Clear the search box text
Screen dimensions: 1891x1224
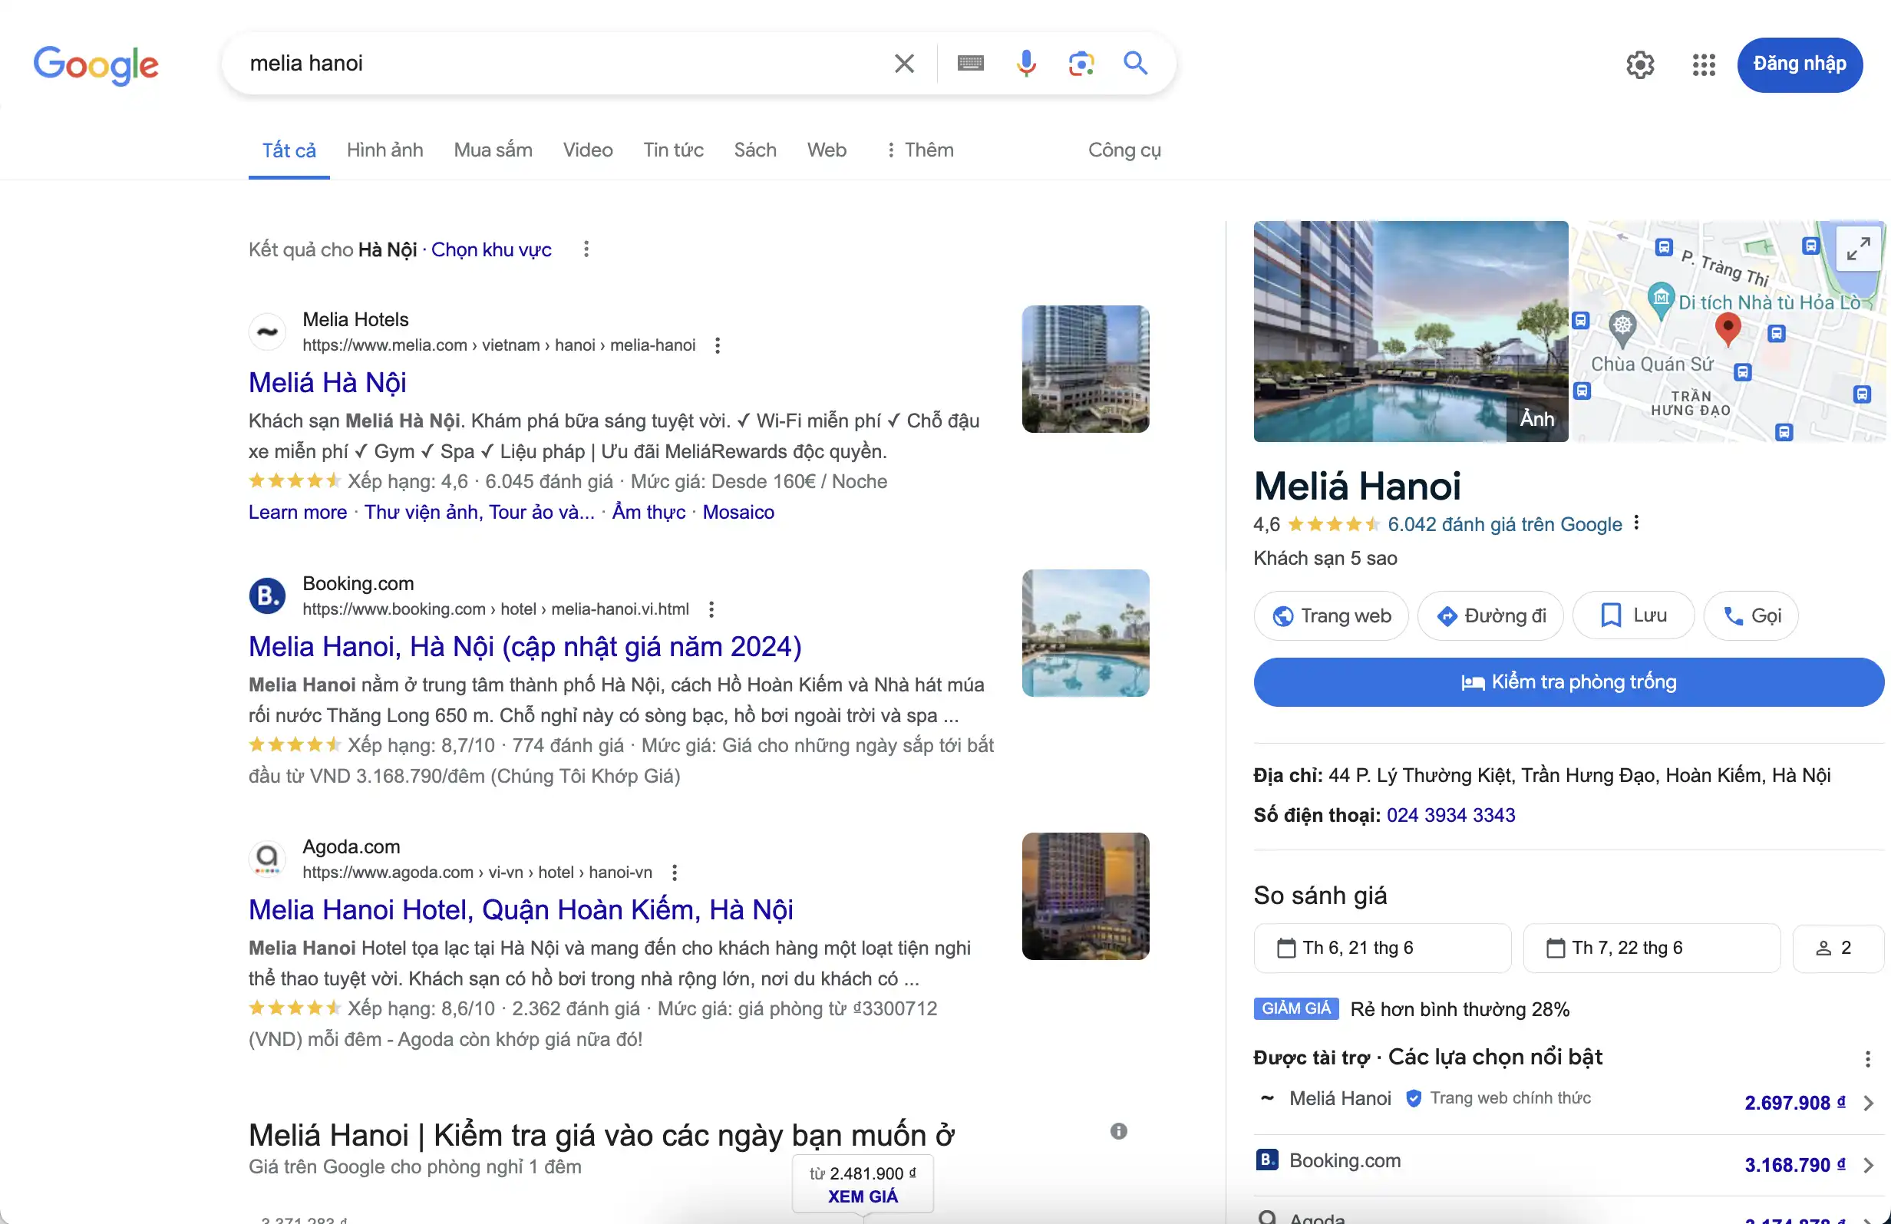pyautogui.click(x=904, y=64)
